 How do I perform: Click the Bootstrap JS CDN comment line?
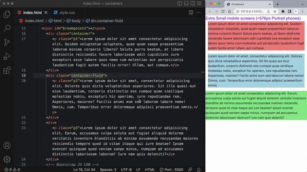pyautogui.click(x=72, y=164)
